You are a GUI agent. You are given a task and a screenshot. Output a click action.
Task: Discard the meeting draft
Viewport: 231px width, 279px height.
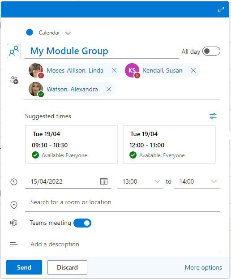(67, 267)
